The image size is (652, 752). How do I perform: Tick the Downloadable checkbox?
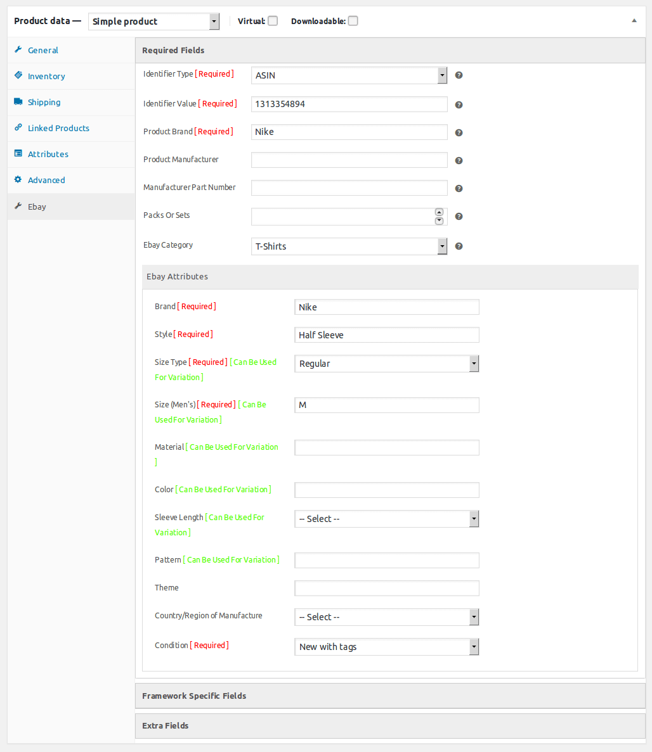point(353,21)
